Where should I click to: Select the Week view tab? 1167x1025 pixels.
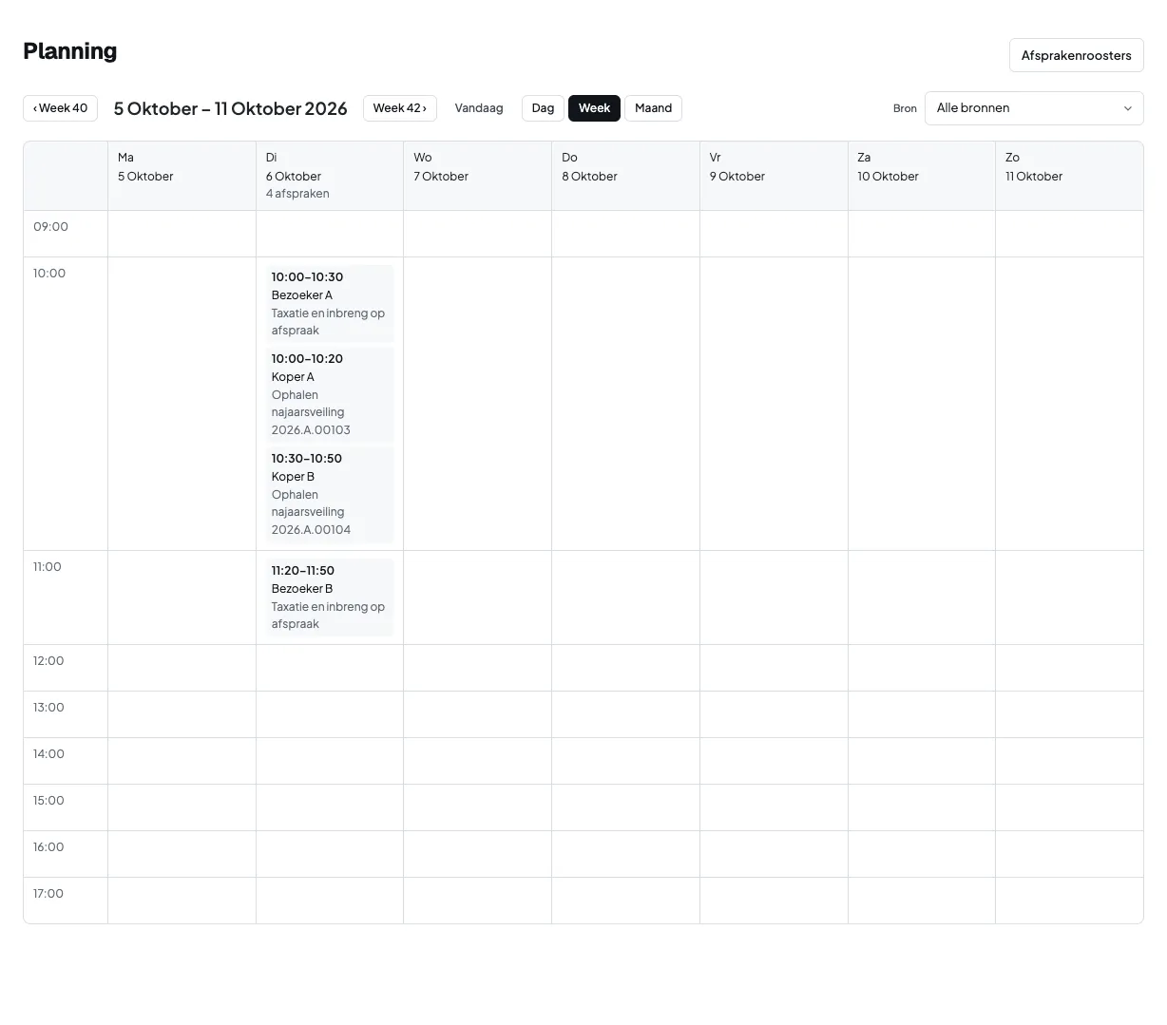(x=594, y=108)
